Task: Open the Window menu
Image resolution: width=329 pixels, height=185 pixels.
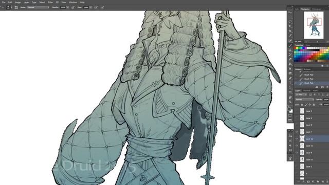Action: pyautogui.click(x=73, y=2)
